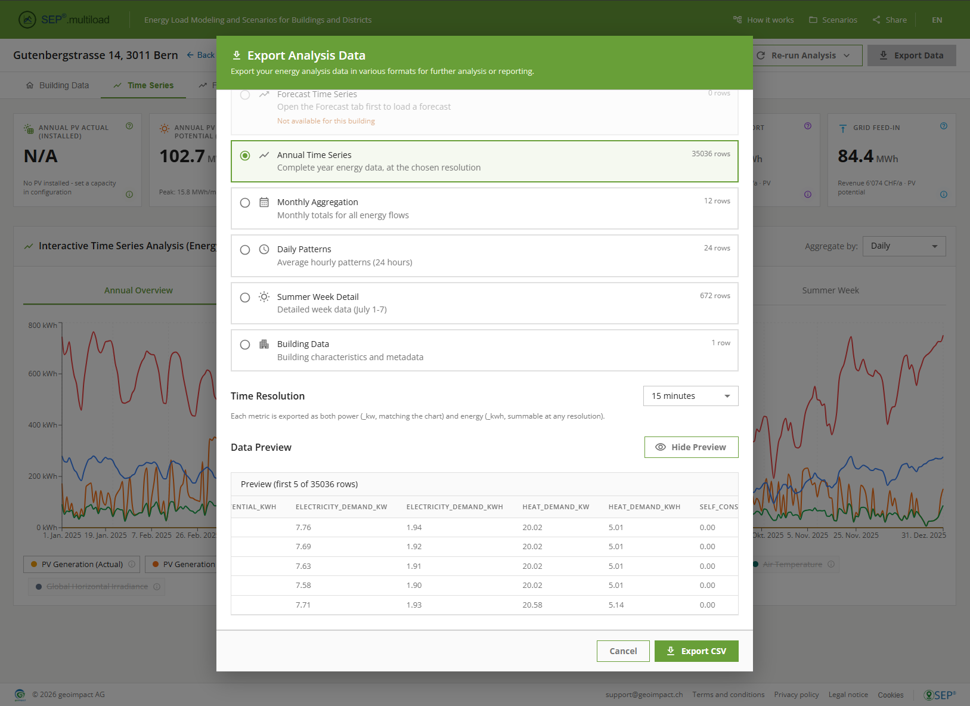Select the Annual Time Series radio button
Image resolution: width=970 pixels, height=706 pixels.
pyautogui.click(x=245, y=156)
